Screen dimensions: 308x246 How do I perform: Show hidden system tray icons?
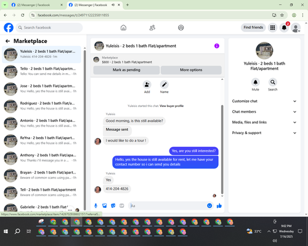coord(269,231)
